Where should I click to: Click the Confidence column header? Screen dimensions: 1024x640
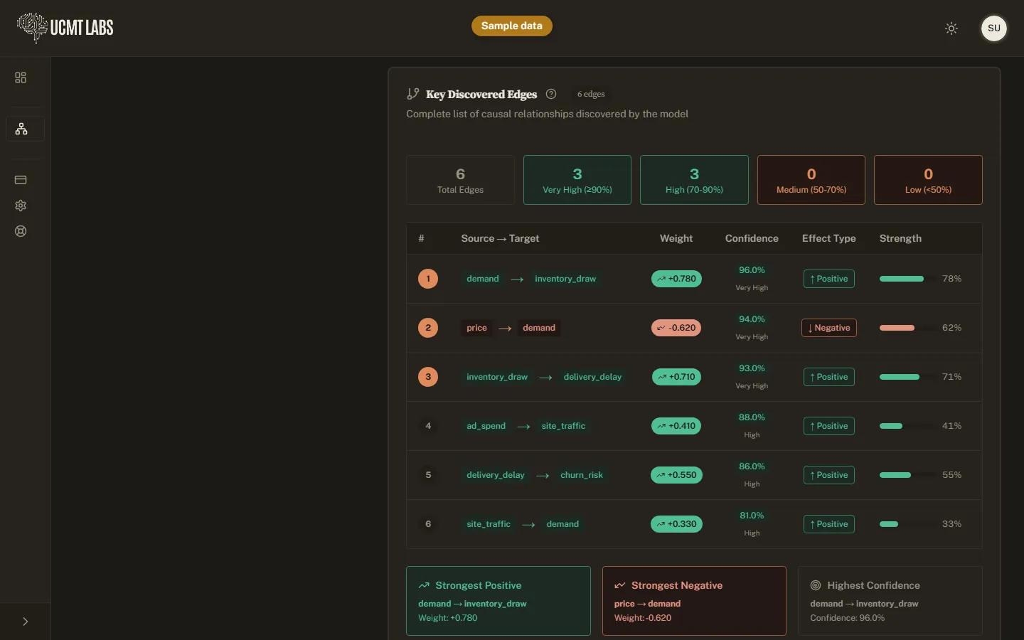click(752, 238)
